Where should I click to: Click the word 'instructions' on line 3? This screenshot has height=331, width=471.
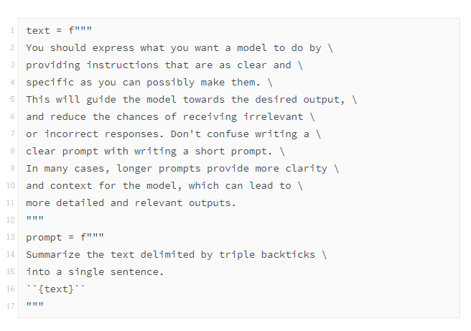tap(122, 65)
